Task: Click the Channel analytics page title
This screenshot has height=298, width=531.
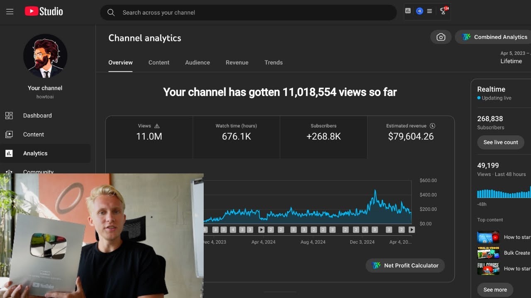Action: coord(145,38)
